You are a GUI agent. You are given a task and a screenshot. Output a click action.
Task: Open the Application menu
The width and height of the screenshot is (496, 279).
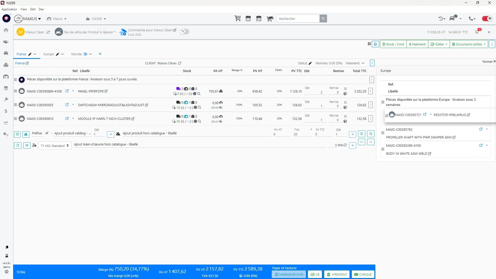click(x=9, y=9)
